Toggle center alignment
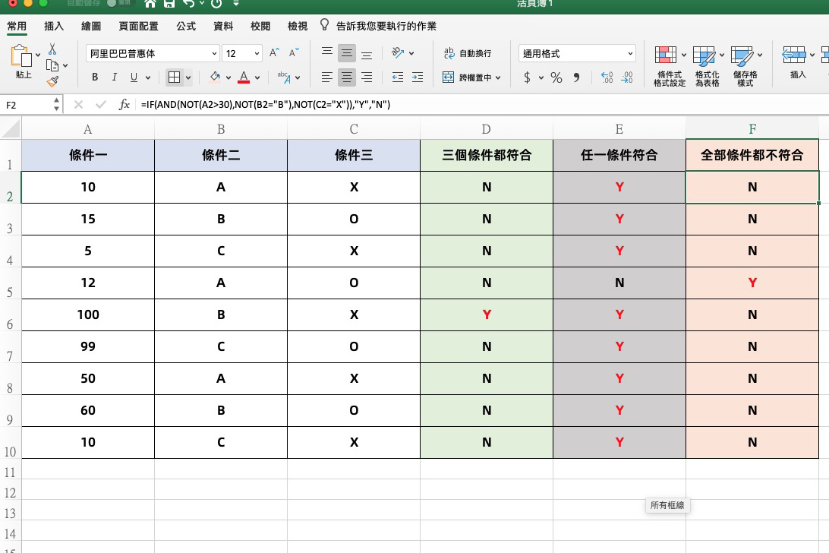829x553 pixels. [x=346, y=77]
